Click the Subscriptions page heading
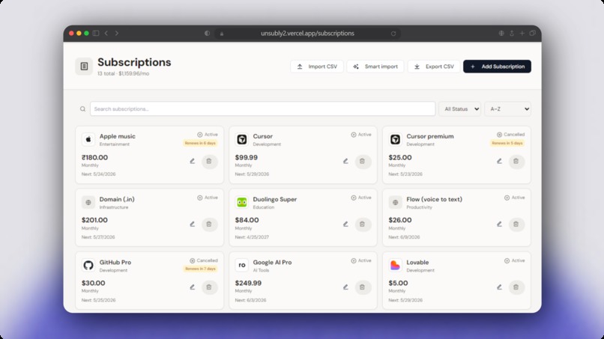This screenshot has height=339, width=604. pos(134,62)
